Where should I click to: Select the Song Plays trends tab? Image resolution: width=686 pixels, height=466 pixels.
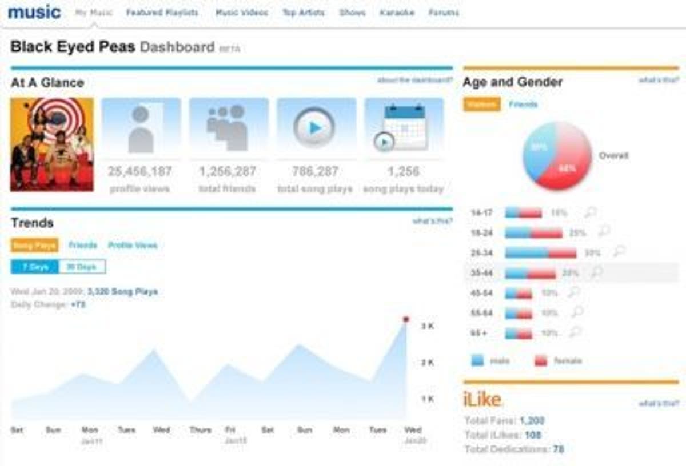point(34,245)
